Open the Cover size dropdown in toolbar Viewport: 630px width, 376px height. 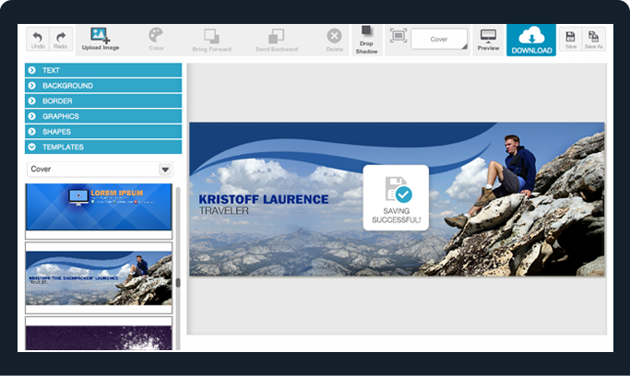440,40
